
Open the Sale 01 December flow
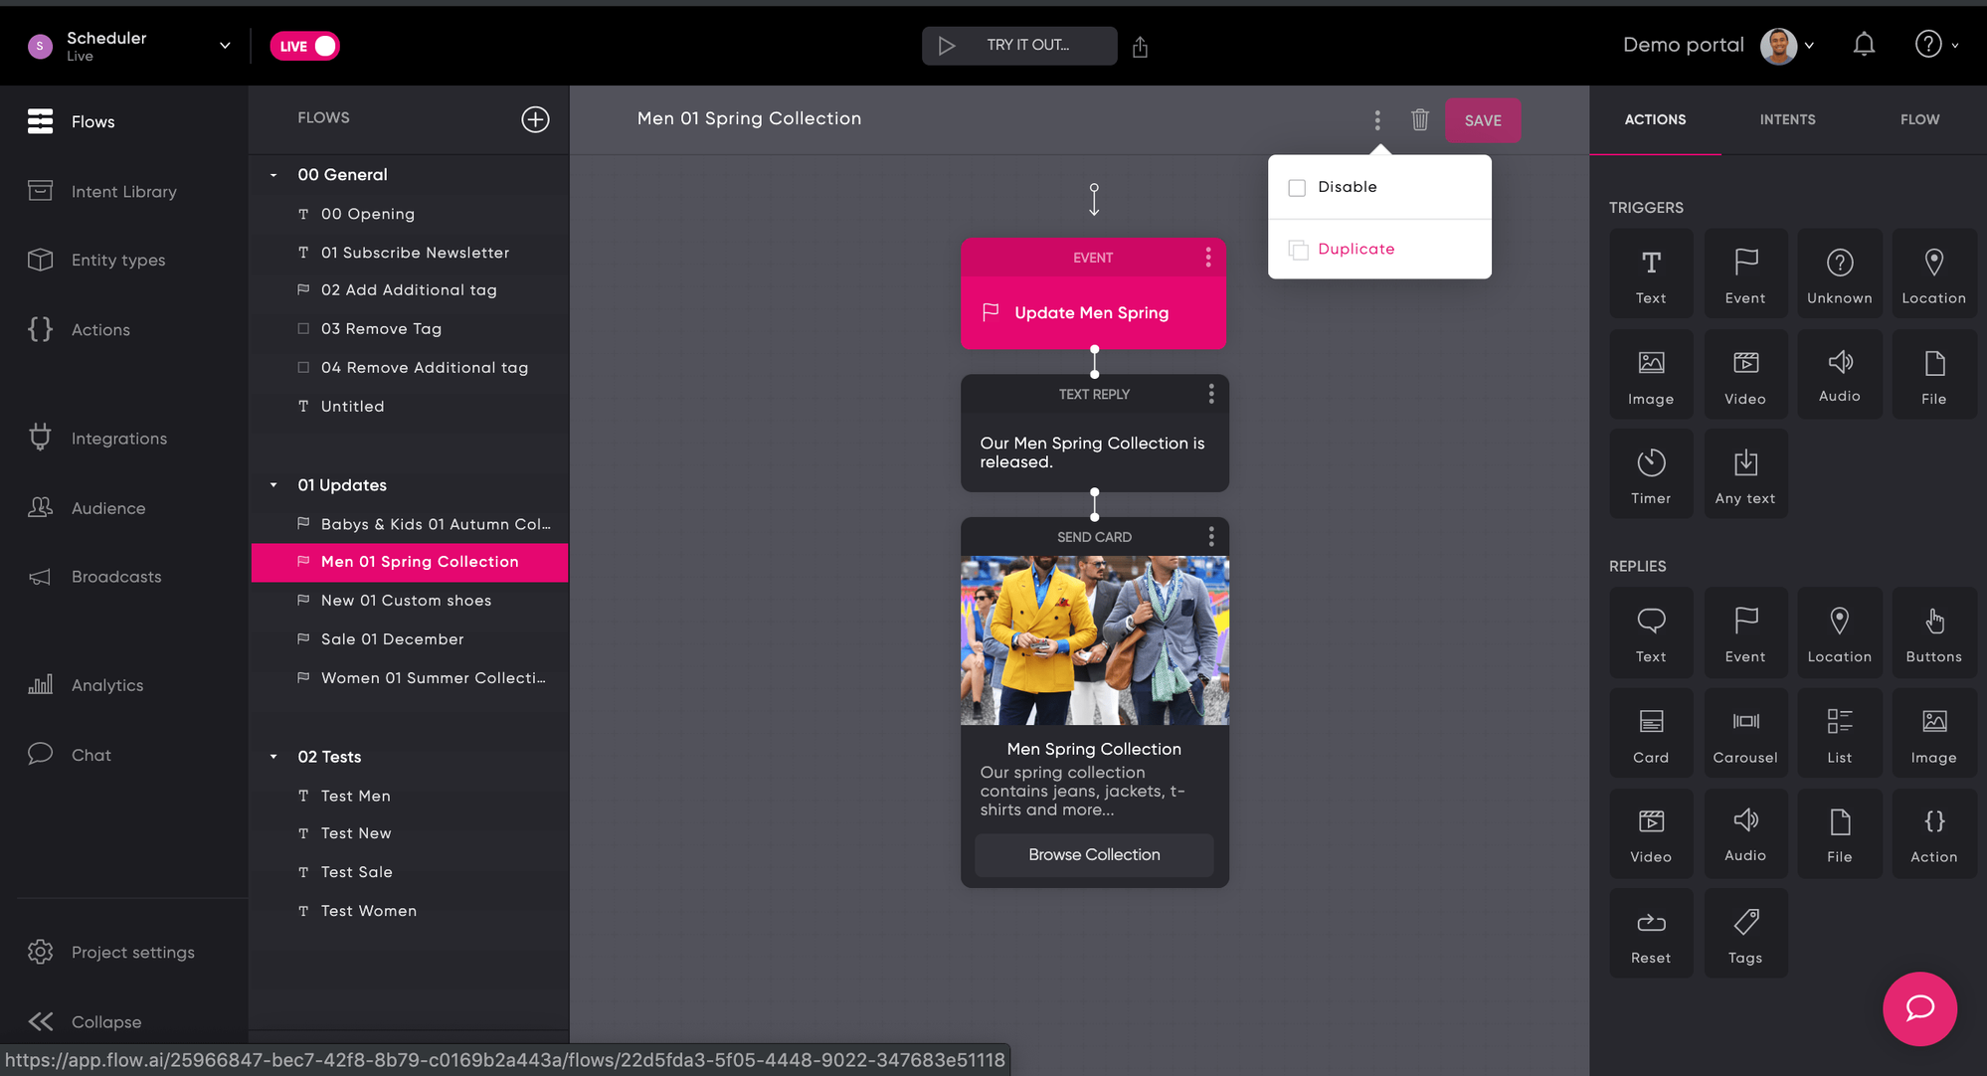392,639
